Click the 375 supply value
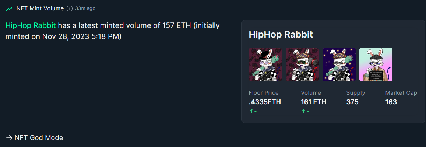 352,102
